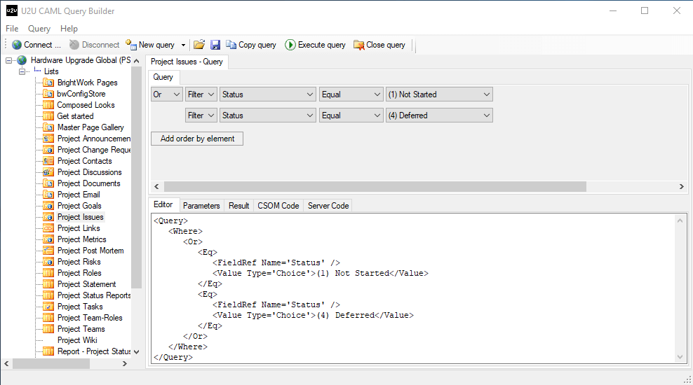Viewport: 693px width, 385px height.
Task: Click the Copy query label
Action: (x=257, y=45)
